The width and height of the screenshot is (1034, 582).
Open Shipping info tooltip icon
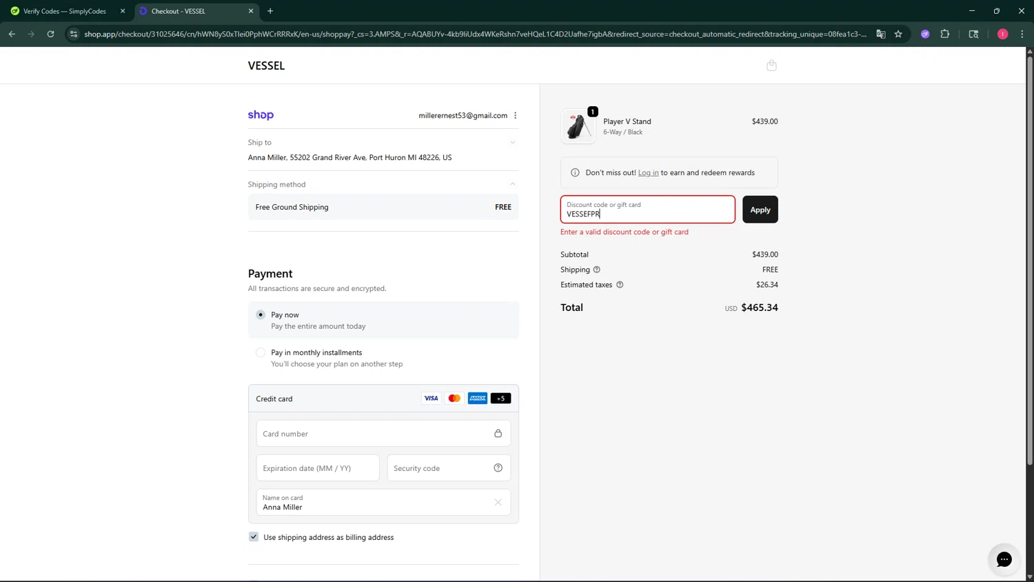pyautogui.click(x=597, y=270)
